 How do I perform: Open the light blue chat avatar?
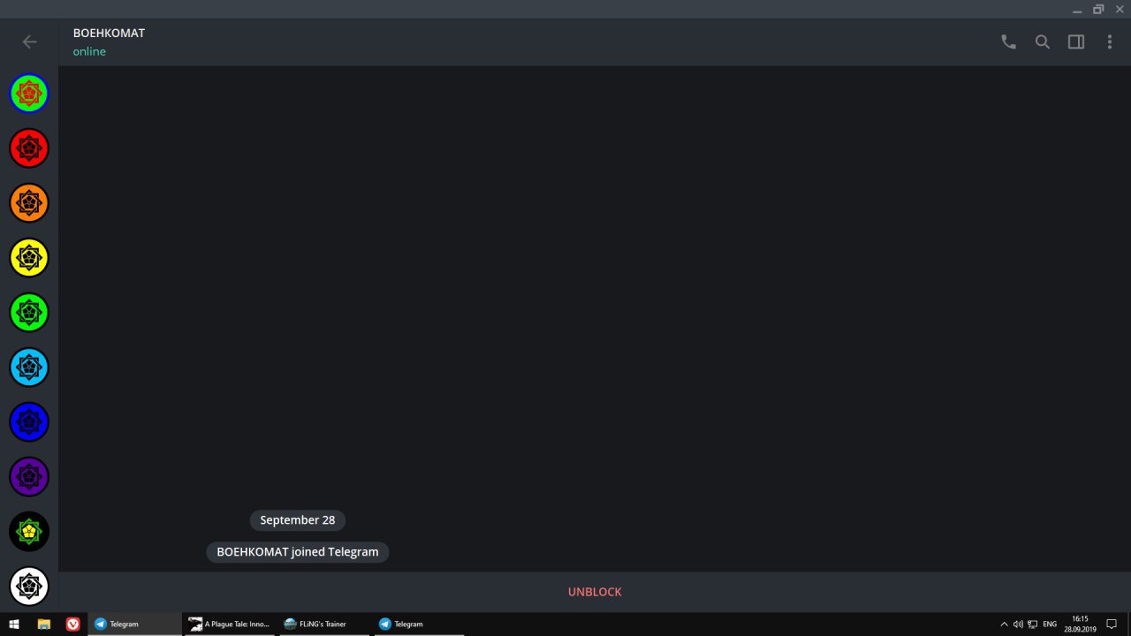click(x=29, y=367)
